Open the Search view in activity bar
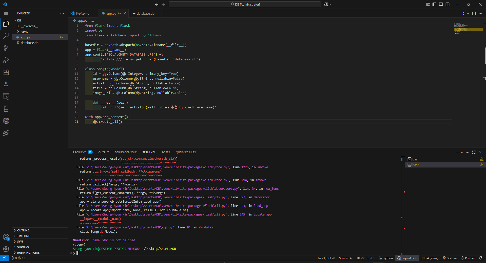Screen dimensions: 486x263 [6, 36]
